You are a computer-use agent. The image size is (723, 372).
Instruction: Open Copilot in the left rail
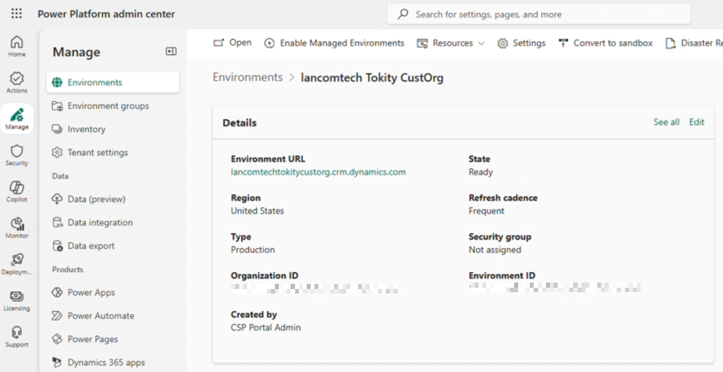click(x=17, y=191)
